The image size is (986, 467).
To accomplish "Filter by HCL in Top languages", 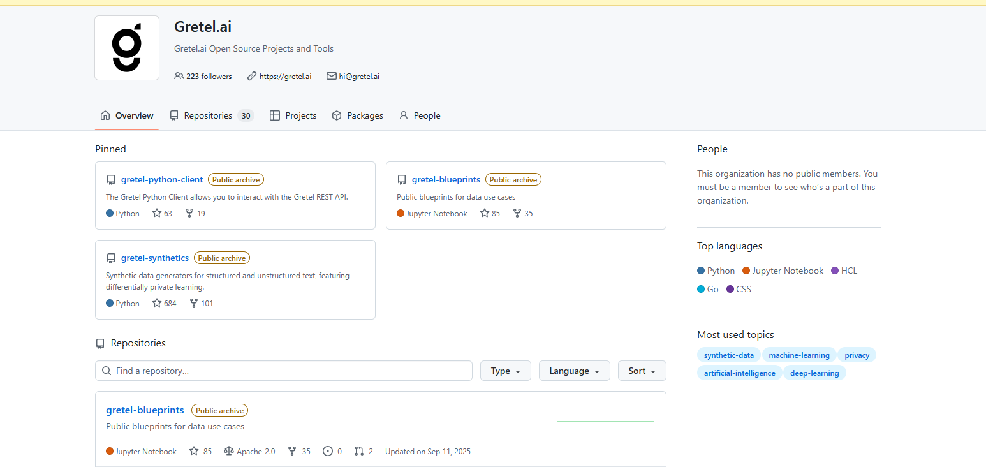I will [844, 271].
